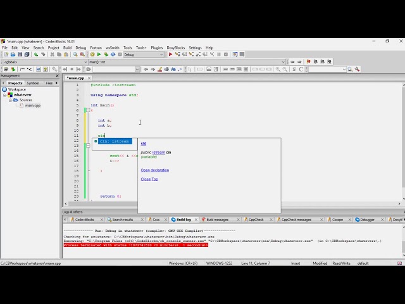Viewport: 405px width, 304px height.
Task: Click the empty search text field beside the wrench icon
Action: pos(325,69)
